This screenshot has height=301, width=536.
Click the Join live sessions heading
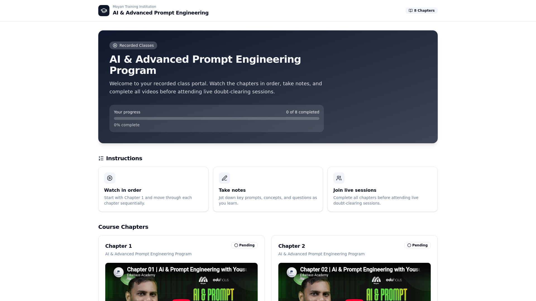point(355,190)
